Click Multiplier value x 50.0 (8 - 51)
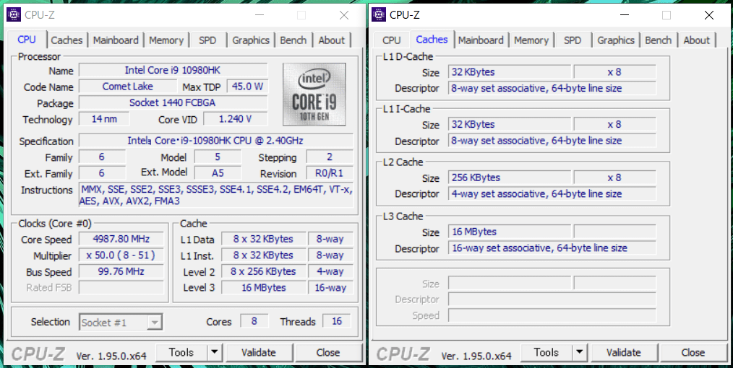This screenshot has height=368, width=733. click(x=121, y=255)
